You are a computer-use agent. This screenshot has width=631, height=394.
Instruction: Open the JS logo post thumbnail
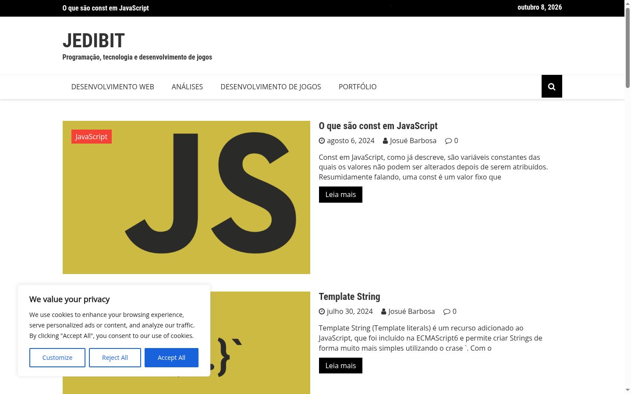click(186, 197)
